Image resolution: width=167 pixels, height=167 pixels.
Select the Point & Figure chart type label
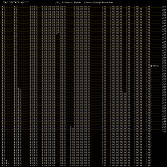tap(73, 3)
